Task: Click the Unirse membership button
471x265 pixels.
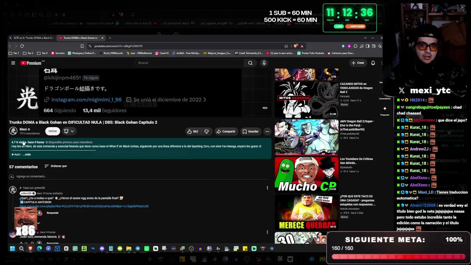Action: tap(53, 131)
